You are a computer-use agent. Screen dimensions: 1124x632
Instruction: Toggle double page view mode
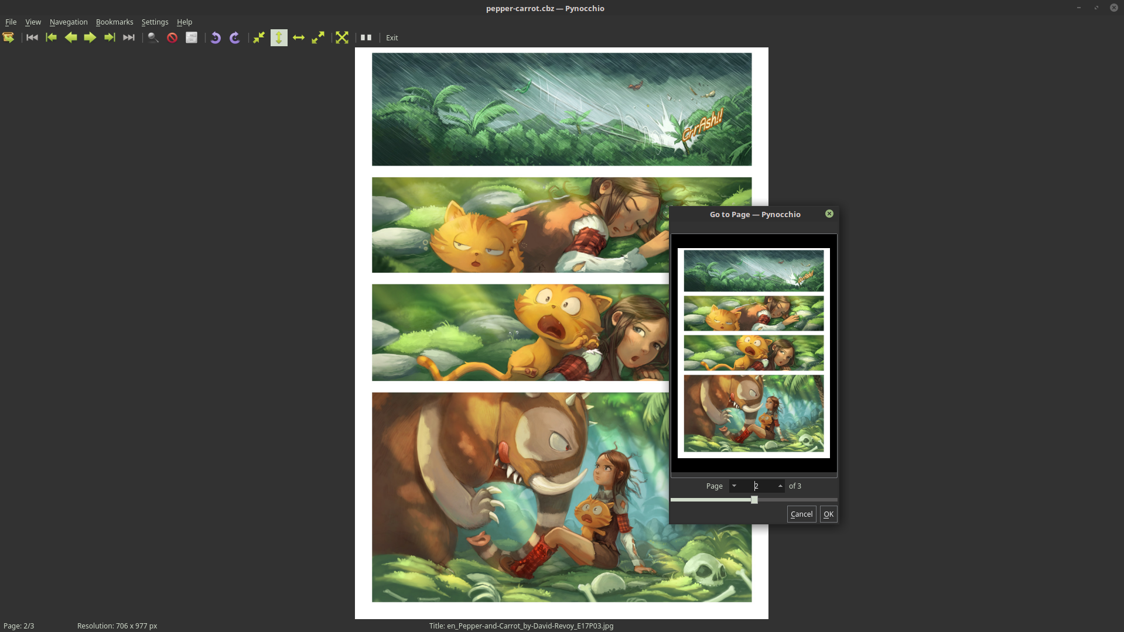pos(366,37)
